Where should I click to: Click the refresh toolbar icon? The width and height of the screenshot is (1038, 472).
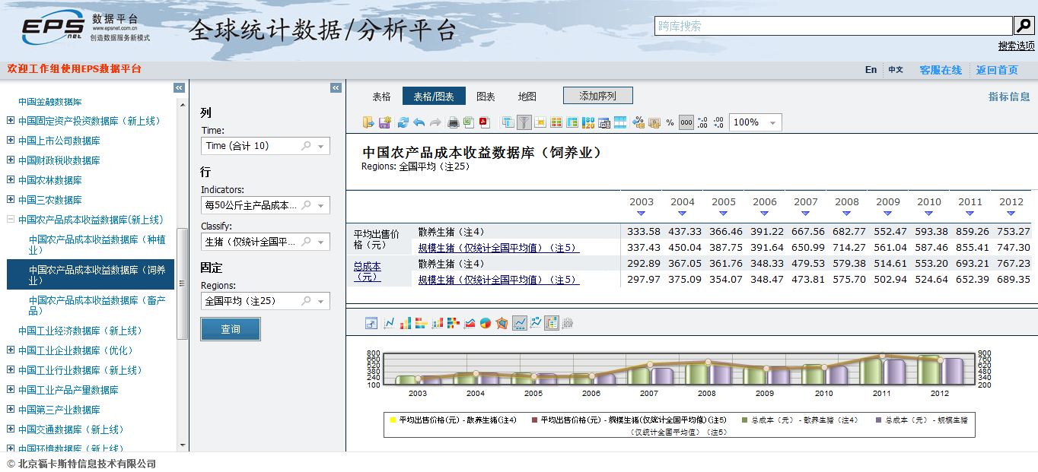click(x=403, y=122)
